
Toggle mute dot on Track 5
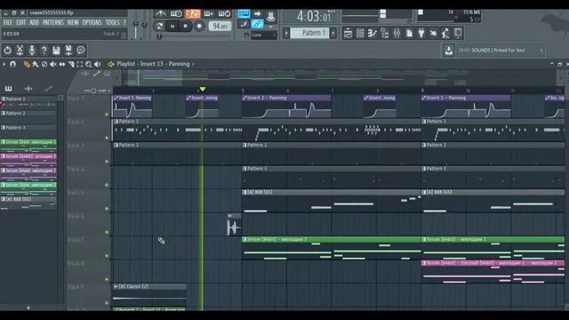point(107,209)
